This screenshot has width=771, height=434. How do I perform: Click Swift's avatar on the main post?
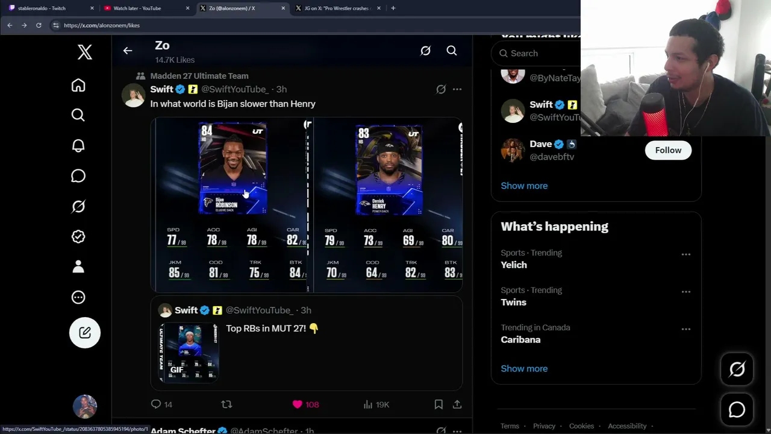tap(134, 95)
